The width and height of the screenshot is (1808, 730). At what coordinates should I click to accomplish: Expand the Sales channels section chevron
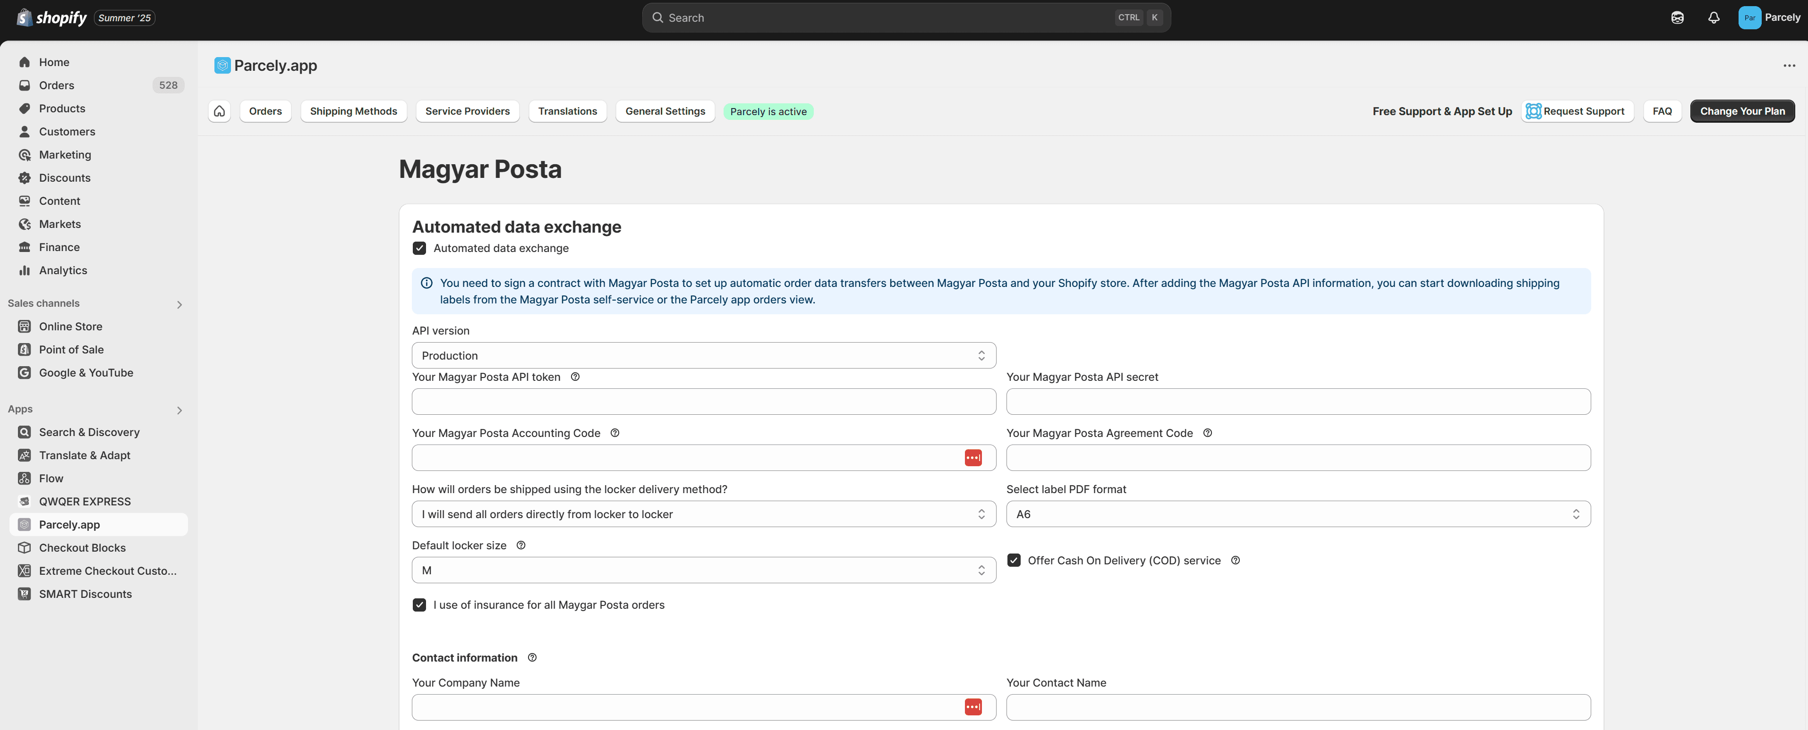pos(179,304)
